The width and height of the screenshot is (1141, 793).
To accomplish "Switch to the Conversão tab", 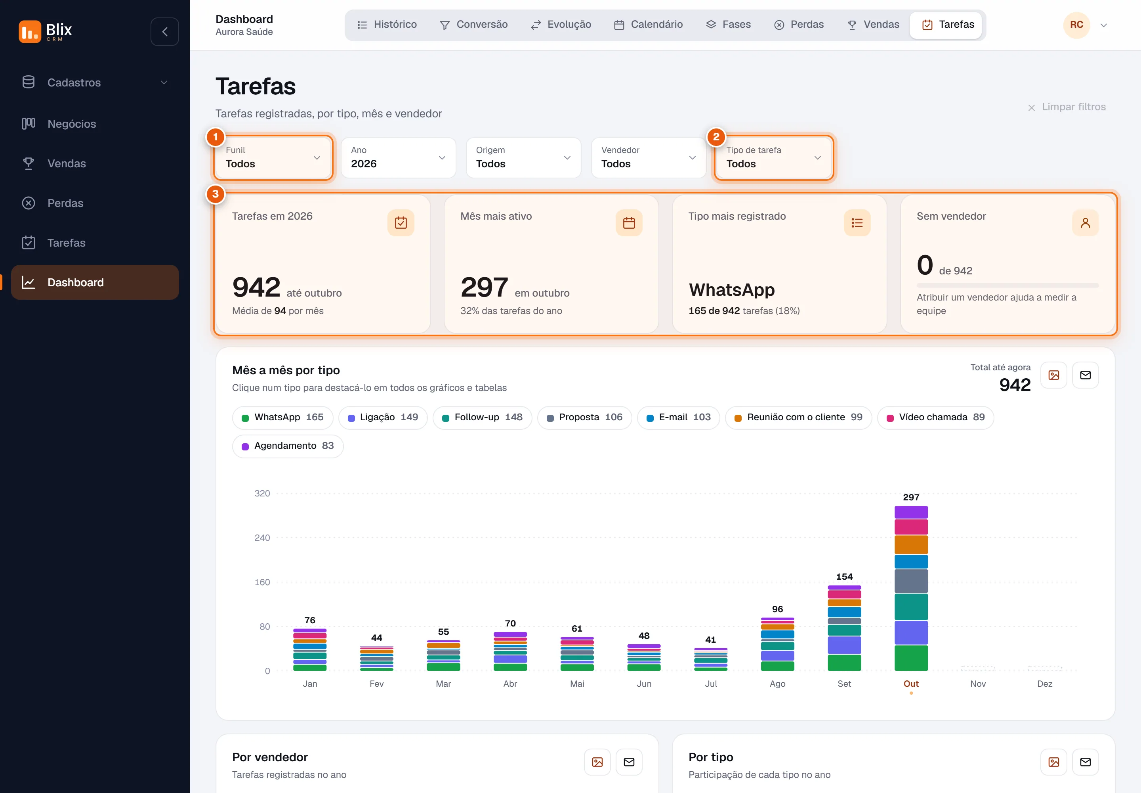I will pos(474,25).
